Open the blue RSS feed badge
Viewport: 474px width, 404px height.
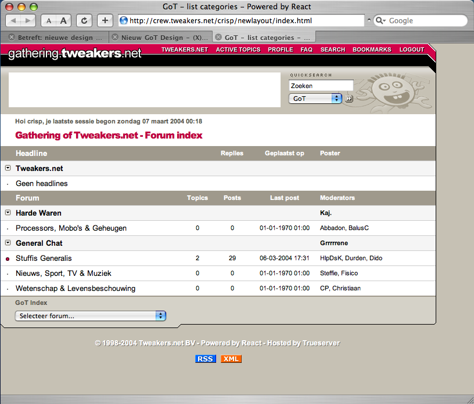coord(206,359)
